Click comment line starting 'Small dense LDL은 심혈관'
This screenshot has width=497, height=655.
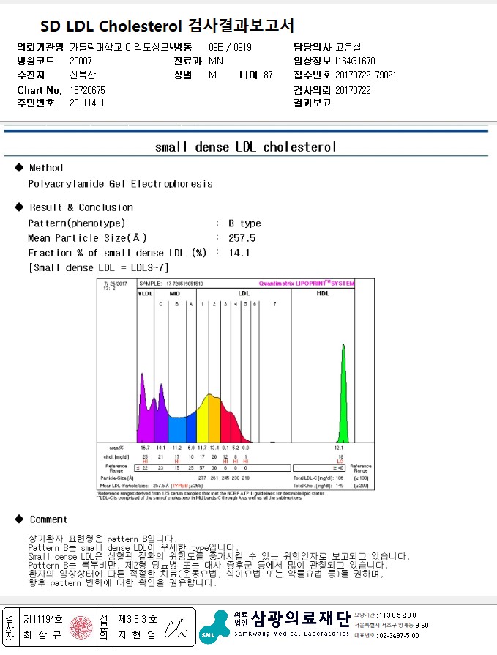[x=220, y=556]
